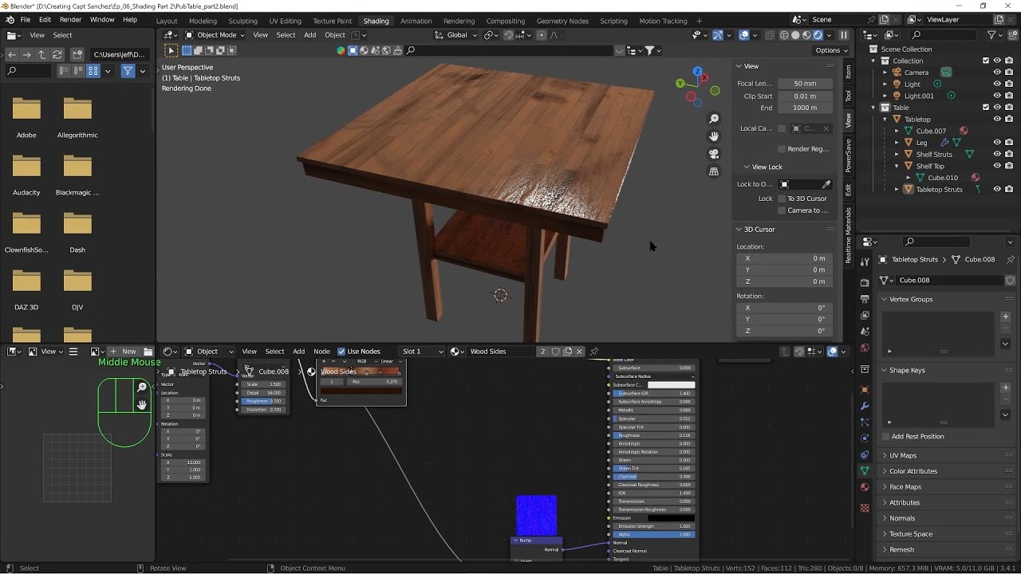Screen dimensions: 1021x574
Task: Open the Object Mode dropdown
Action: click(217, 35)
